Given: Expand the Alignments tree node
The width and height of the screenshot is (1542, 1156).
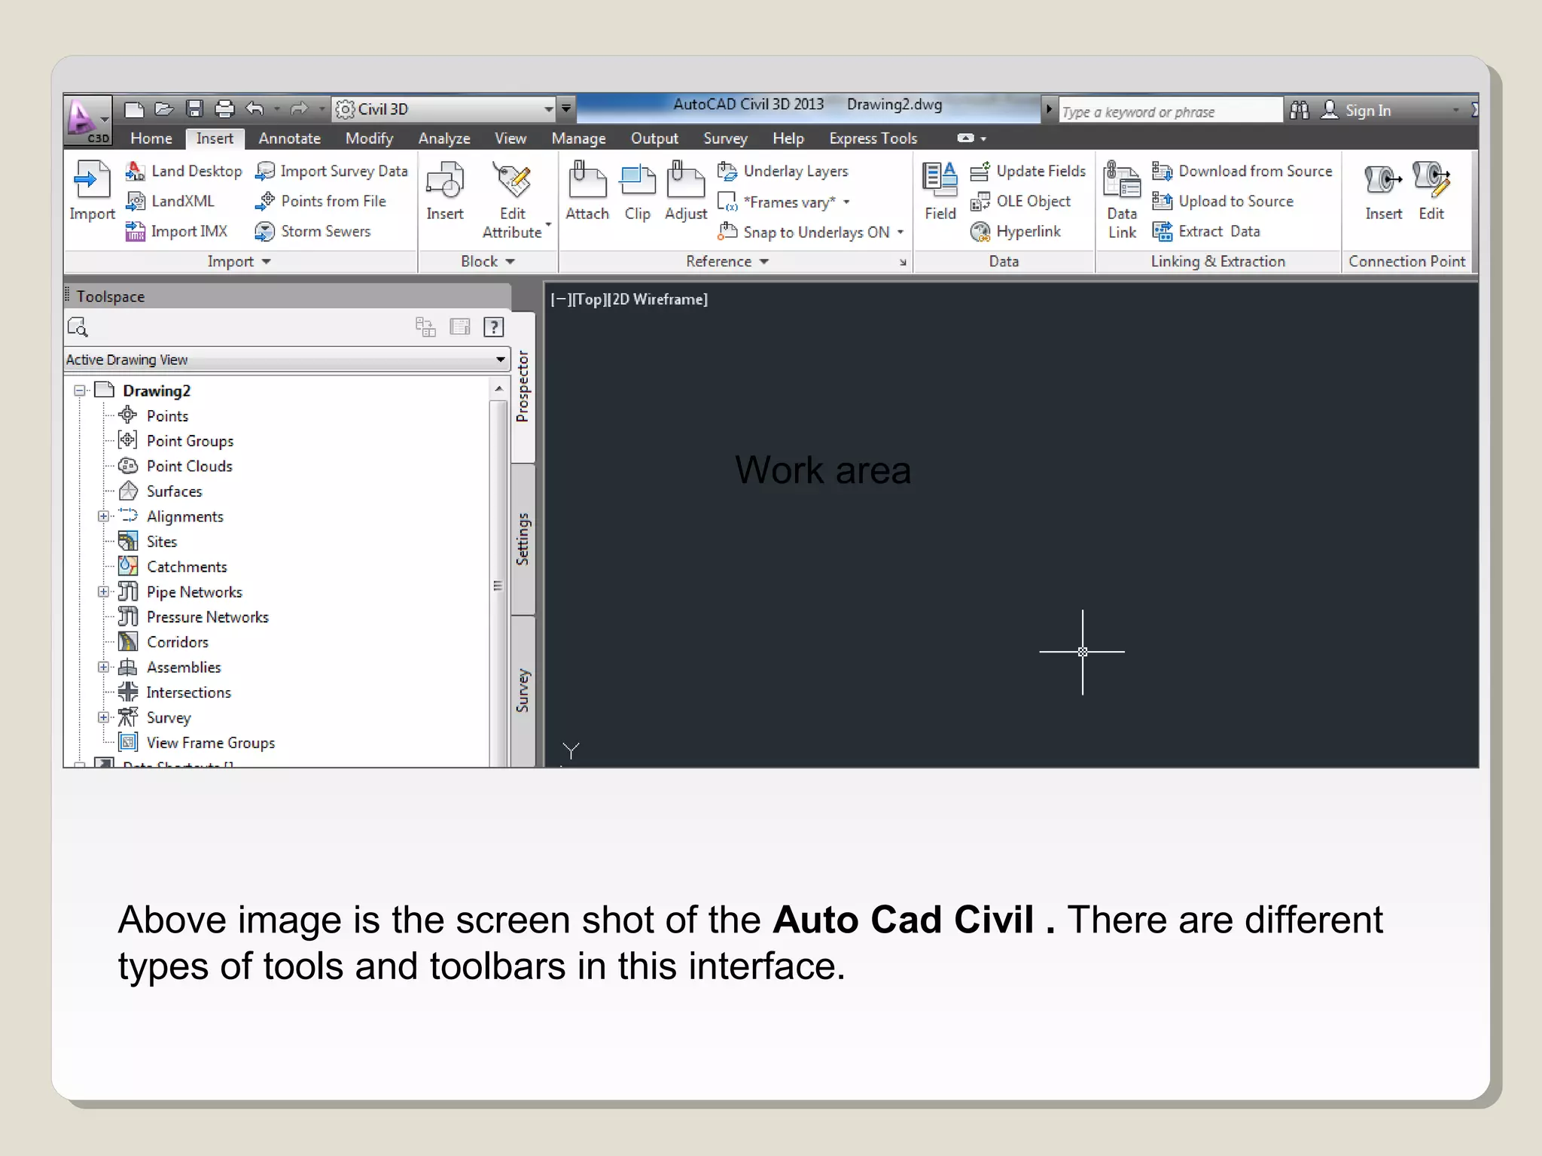Looking at the screenshot, I should 103,516.
